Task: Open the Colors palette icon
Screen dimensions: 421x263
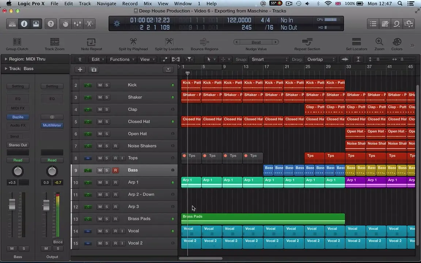Action: pos(397,42)
